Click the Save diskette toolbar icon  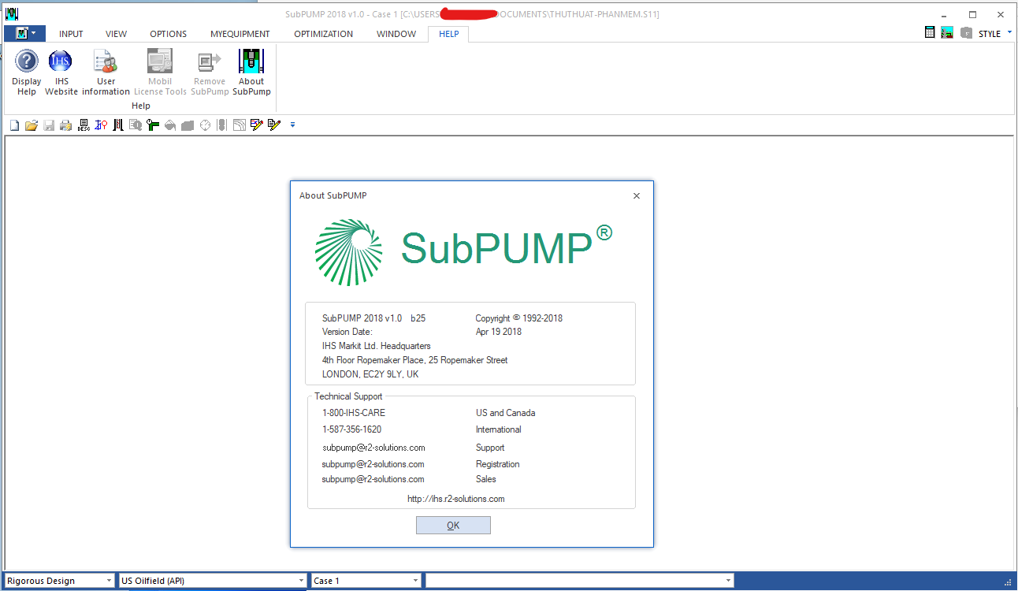coord(49,125)
